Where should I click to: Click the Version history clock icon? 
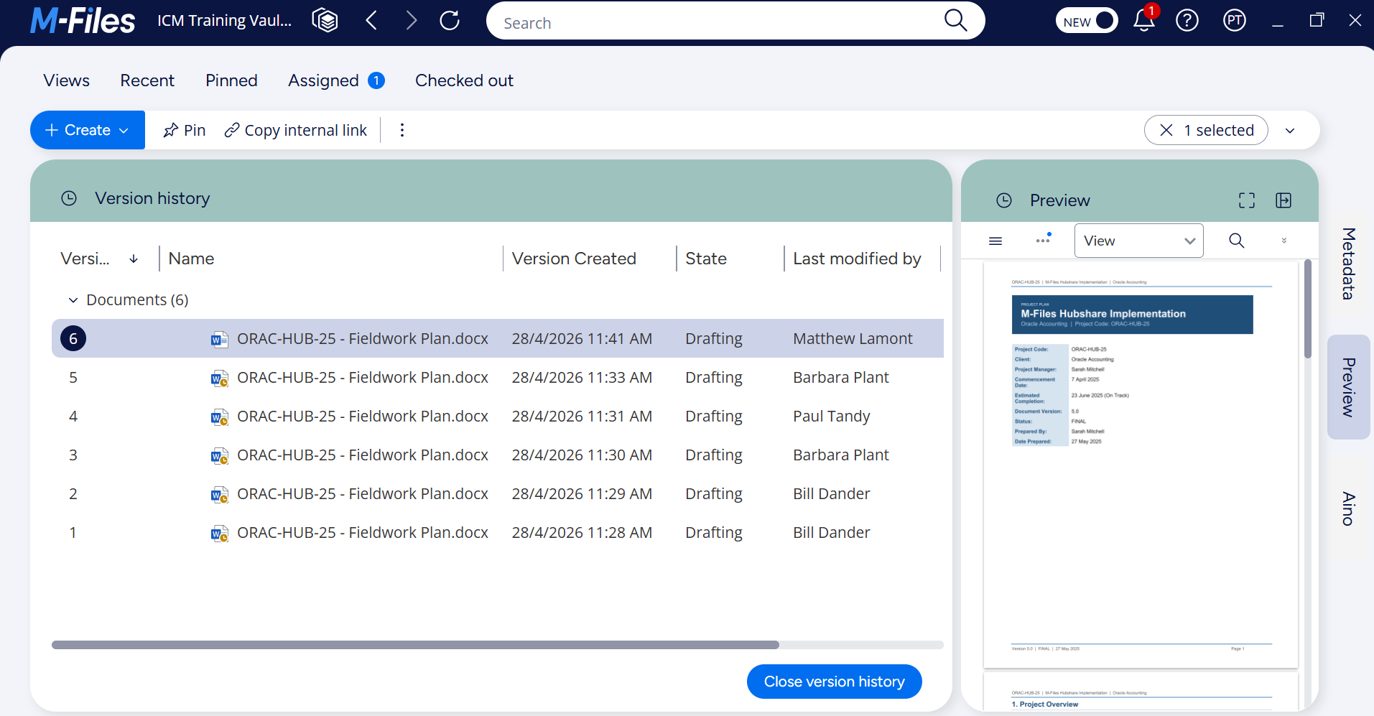coord(69,198)
